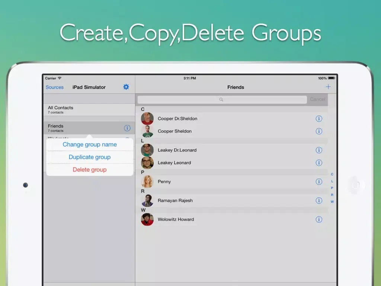Select contact Wolowitz Howard
This screenshot has height=286, width=381.
pyautogui.click(x=231, y=219)
